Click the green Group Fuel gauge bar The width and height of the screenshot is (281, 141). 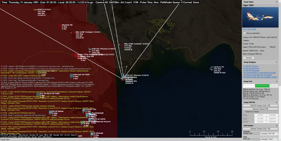click(262, 86)
